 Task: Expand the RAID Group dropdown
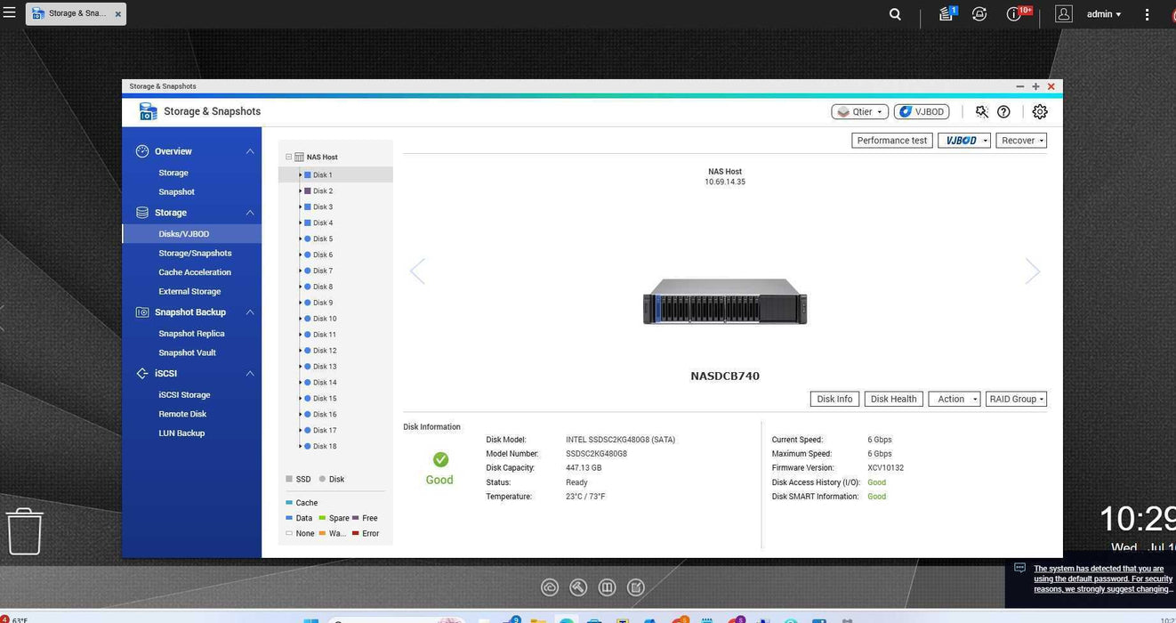tap(1016, 400)
